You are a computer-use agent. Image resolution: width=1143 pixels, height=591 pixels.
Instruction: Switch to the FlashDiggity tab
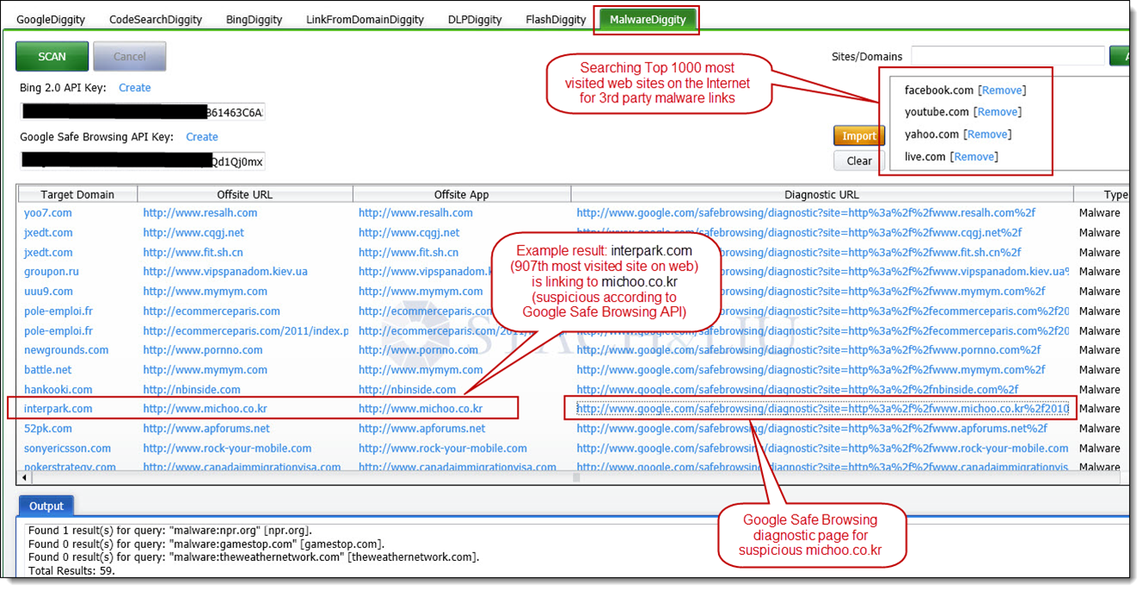coord(556,19)
